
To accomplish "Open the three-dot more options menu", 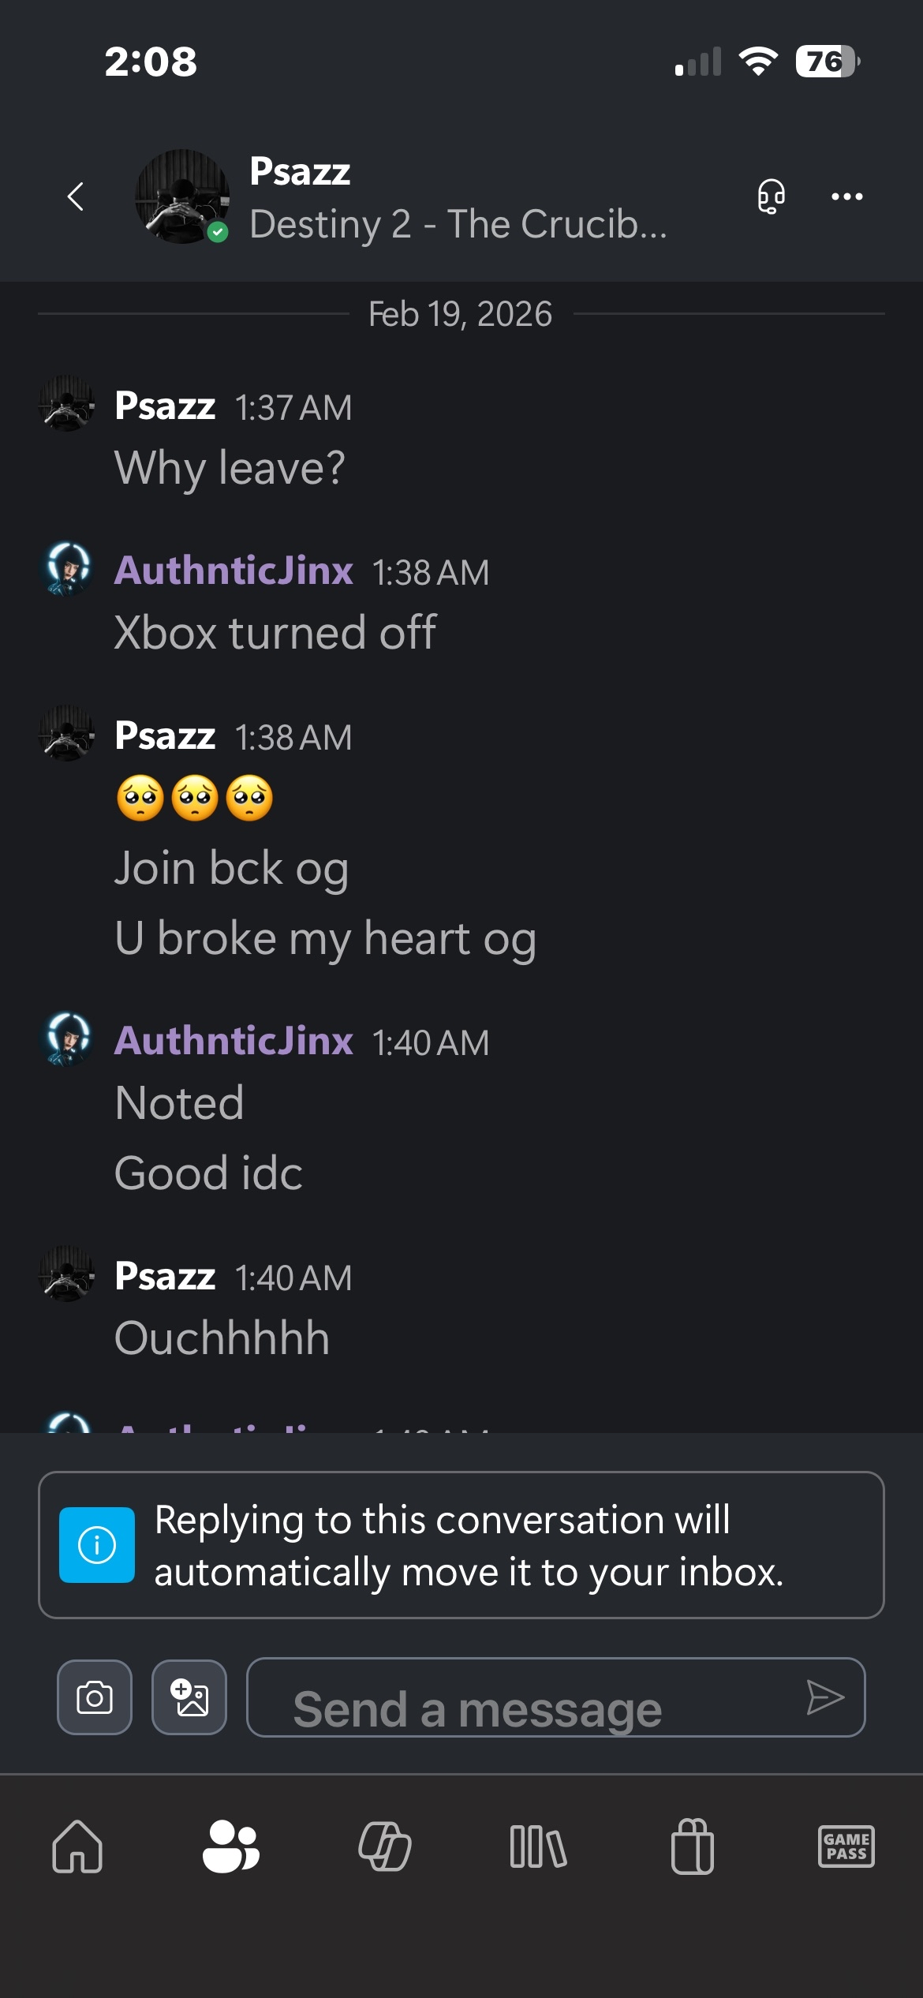I will pos(846,196).
